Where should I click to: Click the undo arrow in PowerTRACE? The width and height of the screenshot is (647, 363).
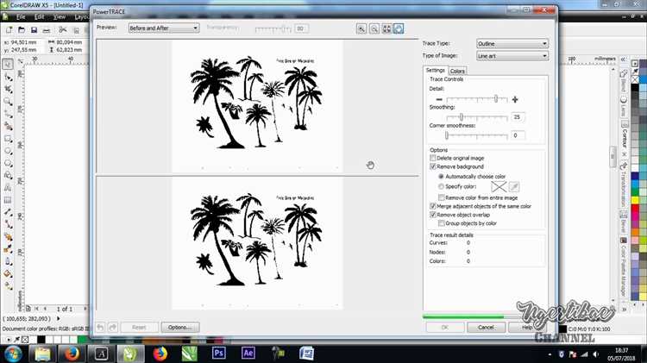coord(100,327)
